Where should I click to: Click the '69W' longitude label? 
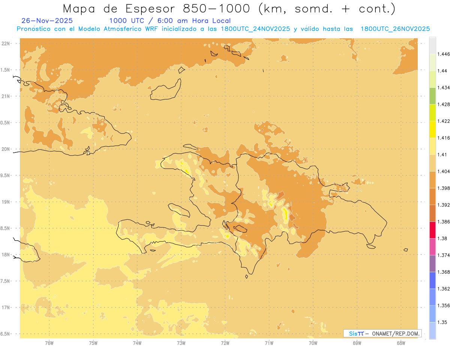coord(357,343)
